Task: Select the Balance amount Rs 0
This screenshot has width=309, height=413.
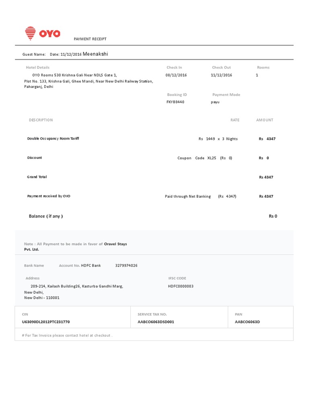Action: tap(273, 216)
